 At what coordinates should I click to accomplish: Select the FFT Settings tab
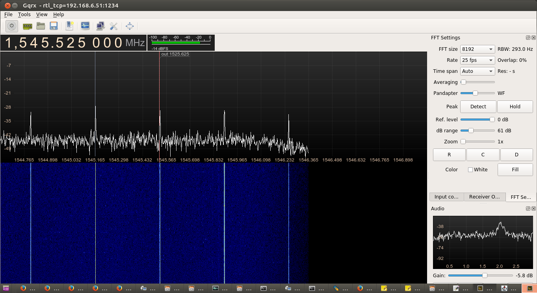(520, 197)
